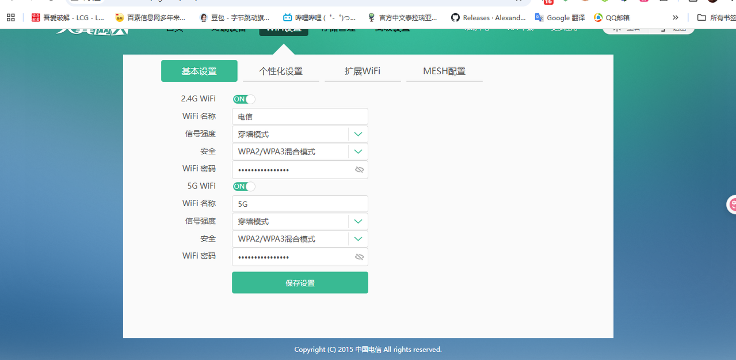736x360 pixels.
Task: Open the 所有书签 bookmarks folder
Action: point(715,18)
